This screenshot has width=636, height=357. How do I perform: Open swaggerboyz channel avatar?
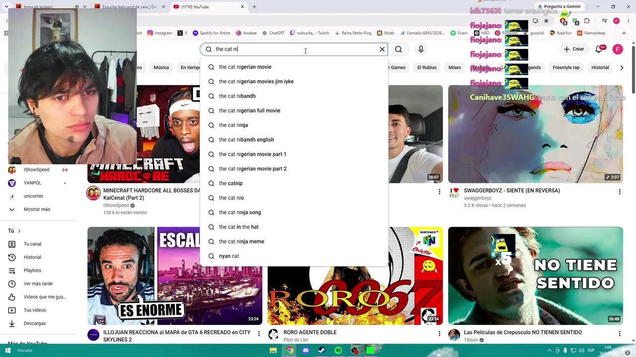click(454, 193)
